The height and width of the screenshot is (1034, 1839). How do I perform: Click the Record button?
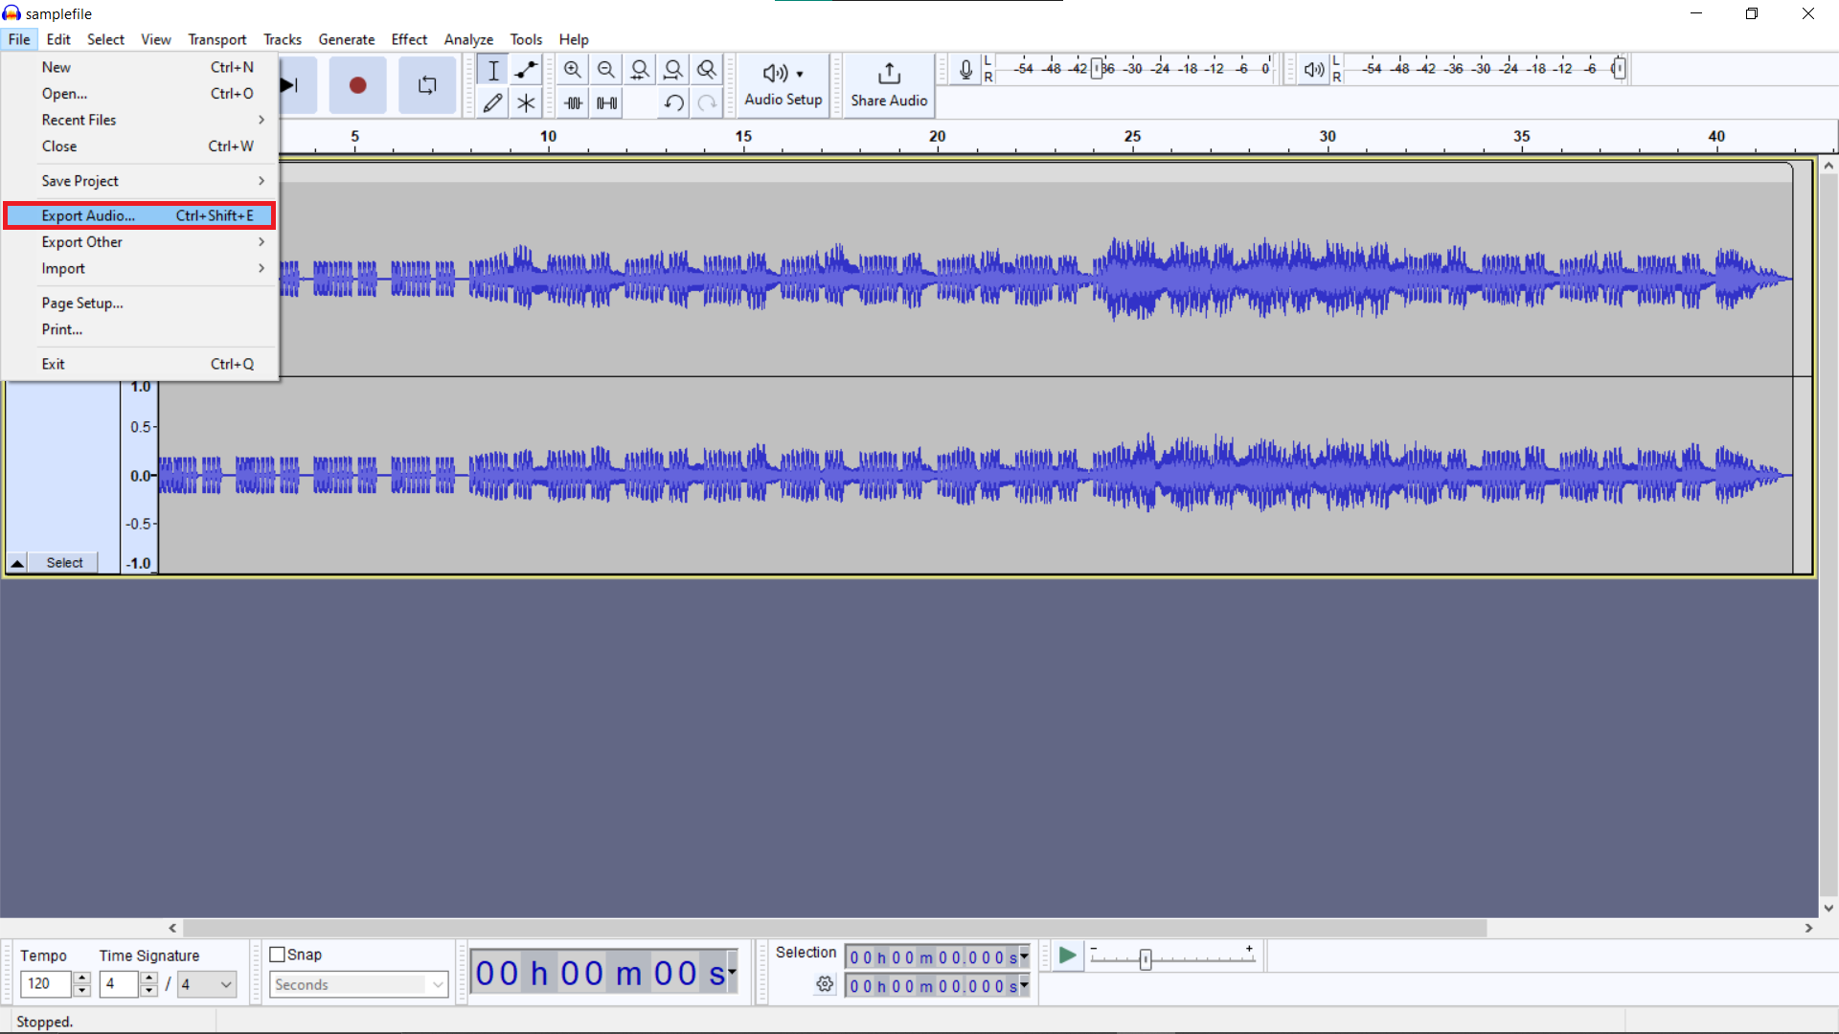pyautogui.click(x=357, y=84)
